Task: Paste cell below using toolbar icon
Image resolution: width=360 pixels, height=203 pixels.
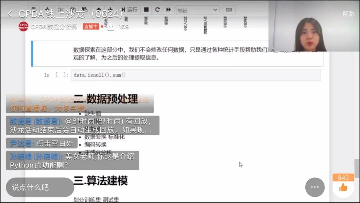Action: coord(85,10)
